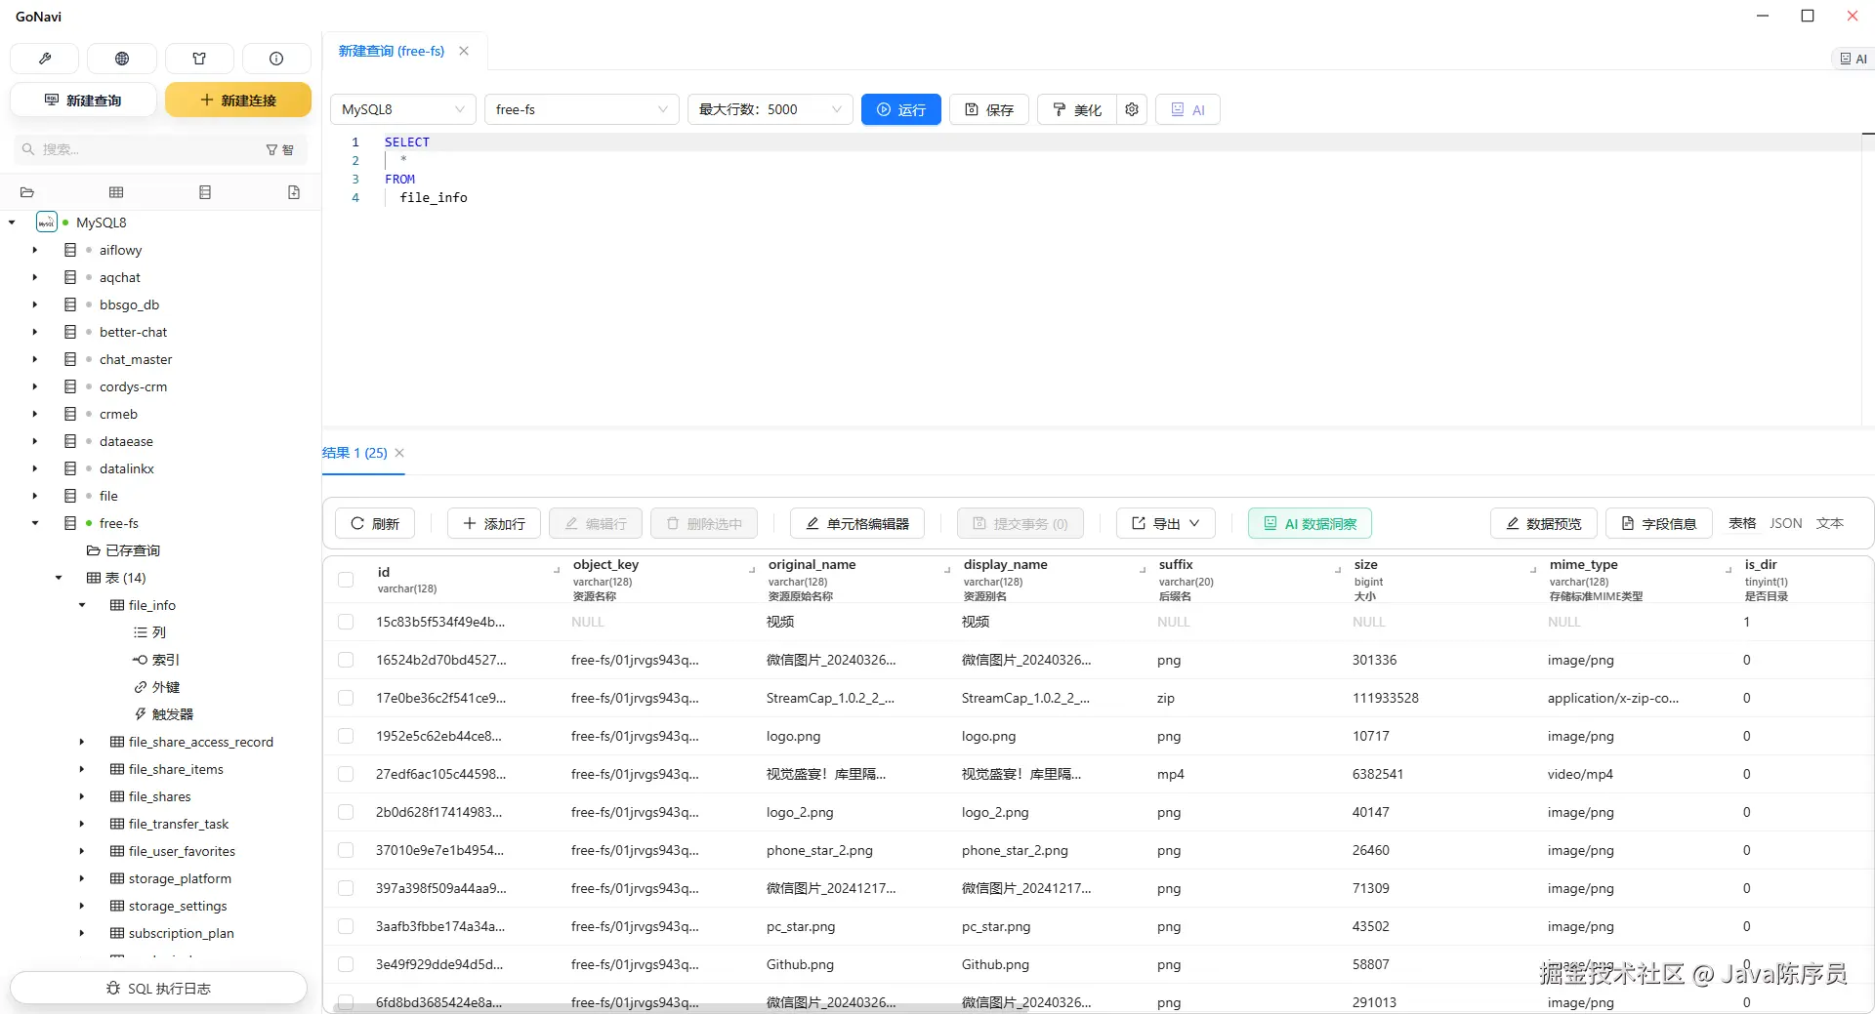Screen dimensions: 1875x1014
Task: Select the table grid view icon in sidebar
Action: click(x=116, y=192)
